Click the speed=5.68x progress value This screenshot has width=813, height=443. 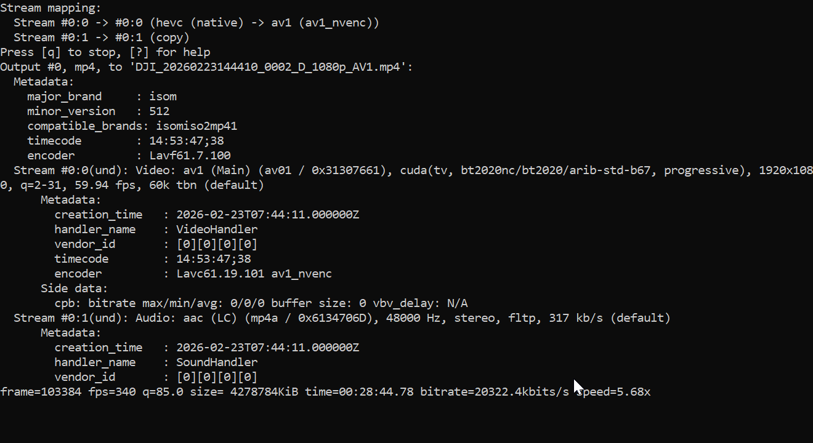coord(613,392)
